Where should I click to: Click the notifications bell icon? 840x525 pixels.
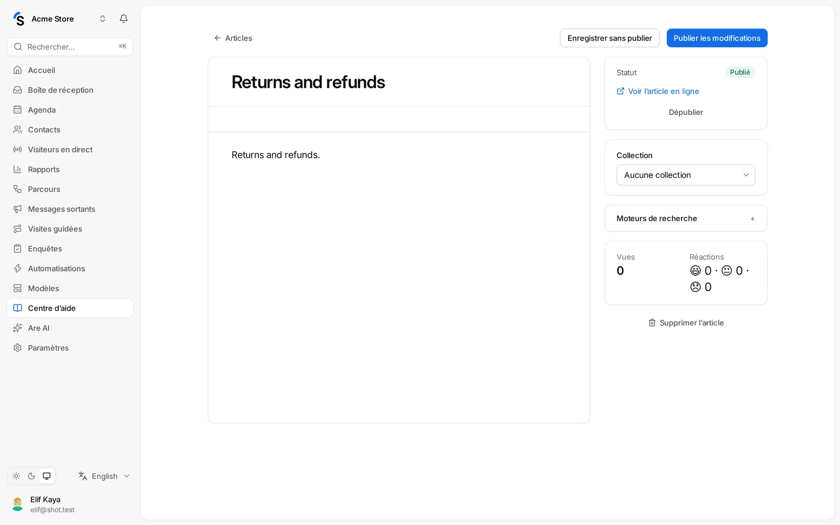coord(123,19)
